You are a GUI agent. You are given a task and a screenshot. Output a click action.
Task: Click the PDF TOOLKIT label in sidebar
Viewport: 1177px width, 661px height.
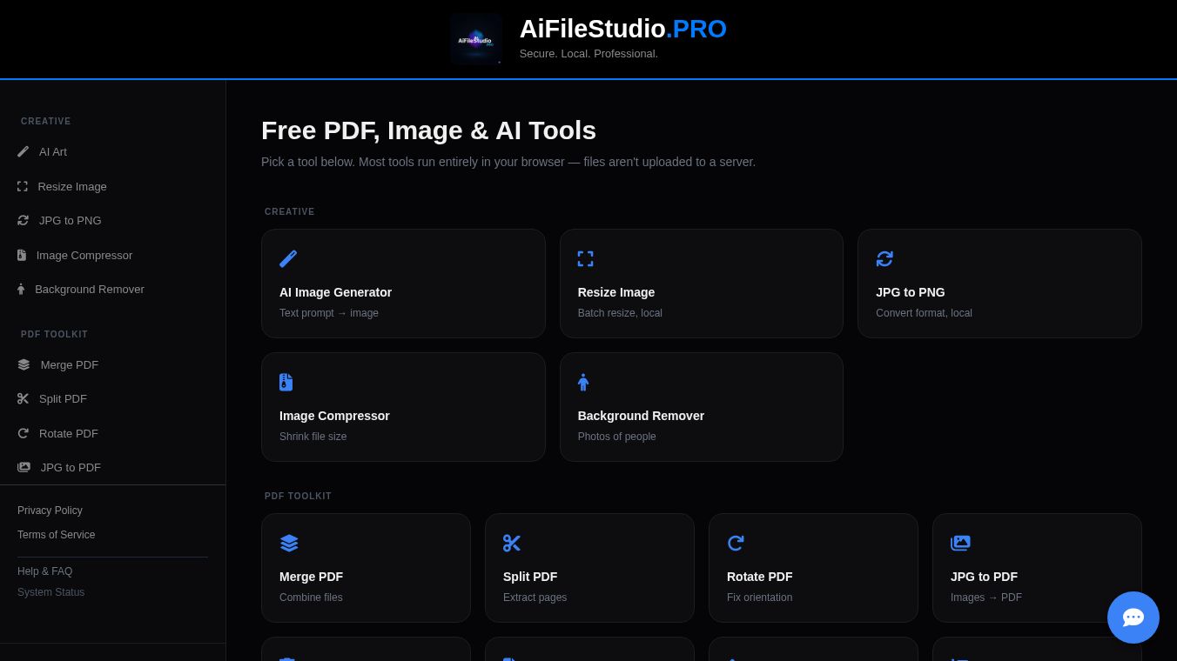pyautogui.click(x=55, y=335)
